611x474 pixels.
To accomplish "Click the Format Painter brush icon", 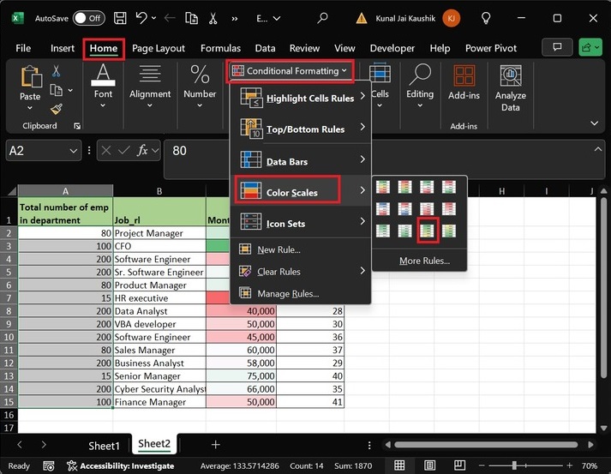I will [57, 109].
